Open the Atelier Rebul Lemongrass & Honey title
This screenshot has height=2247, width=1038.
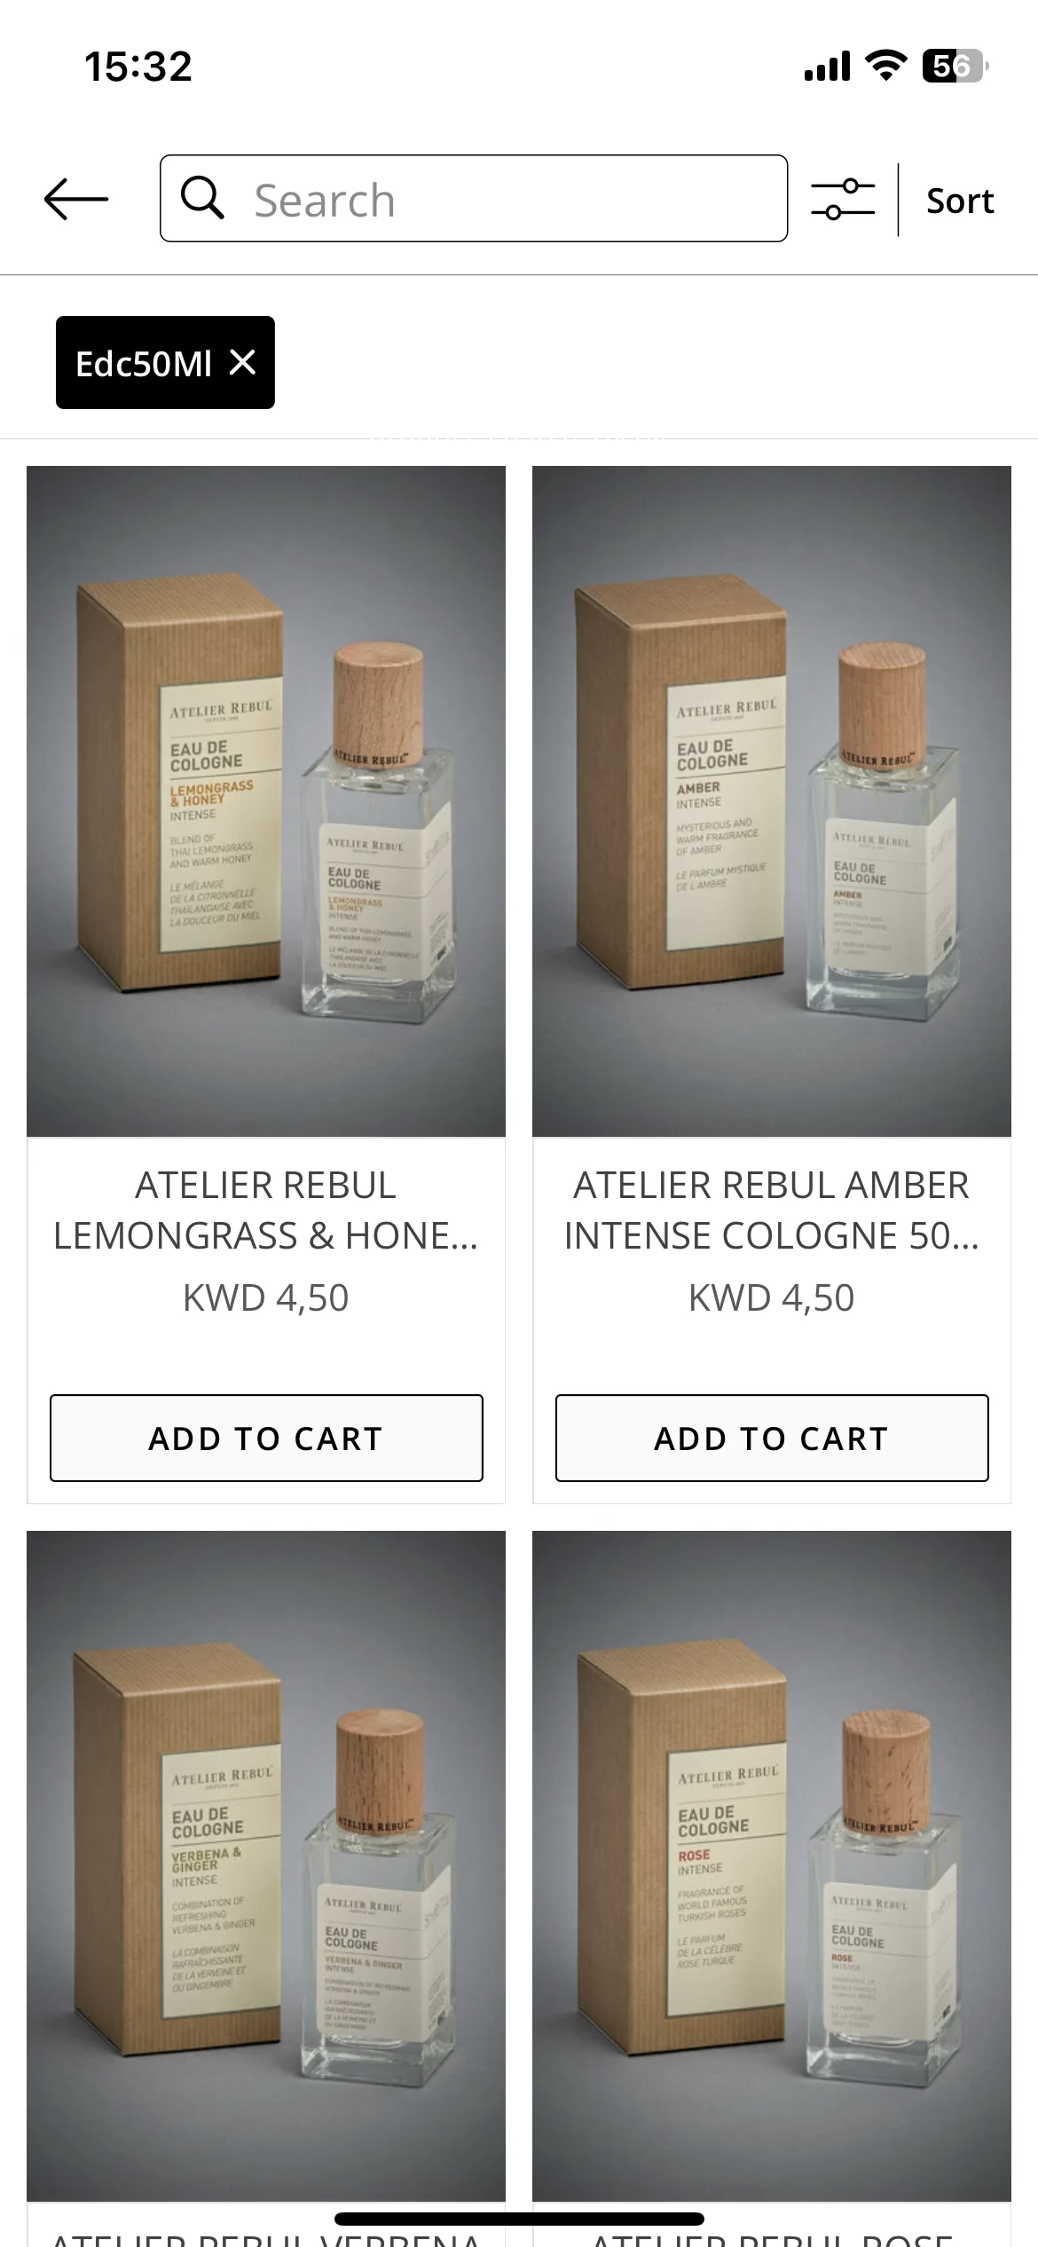(266, 1210)
